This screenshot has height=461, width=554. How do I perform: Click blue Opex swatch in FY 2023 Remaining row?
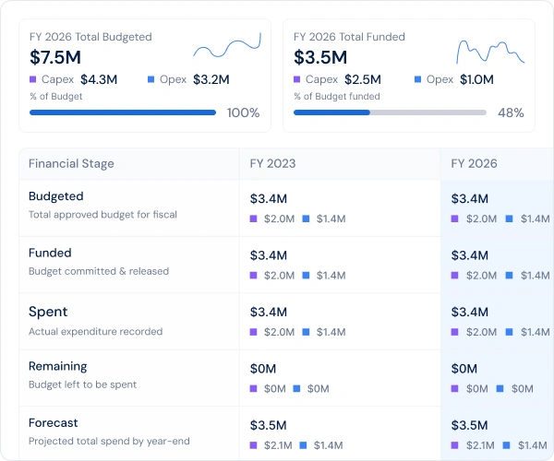point(296,388)
